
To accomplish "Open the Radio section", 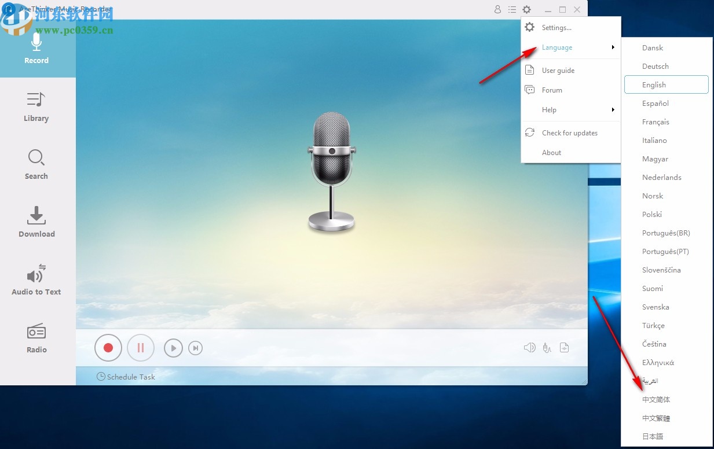I will click(36, 338).
